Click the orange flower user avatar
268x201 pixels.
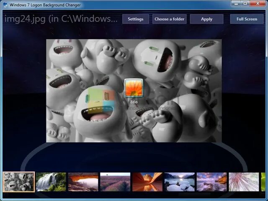pos(134,88)
